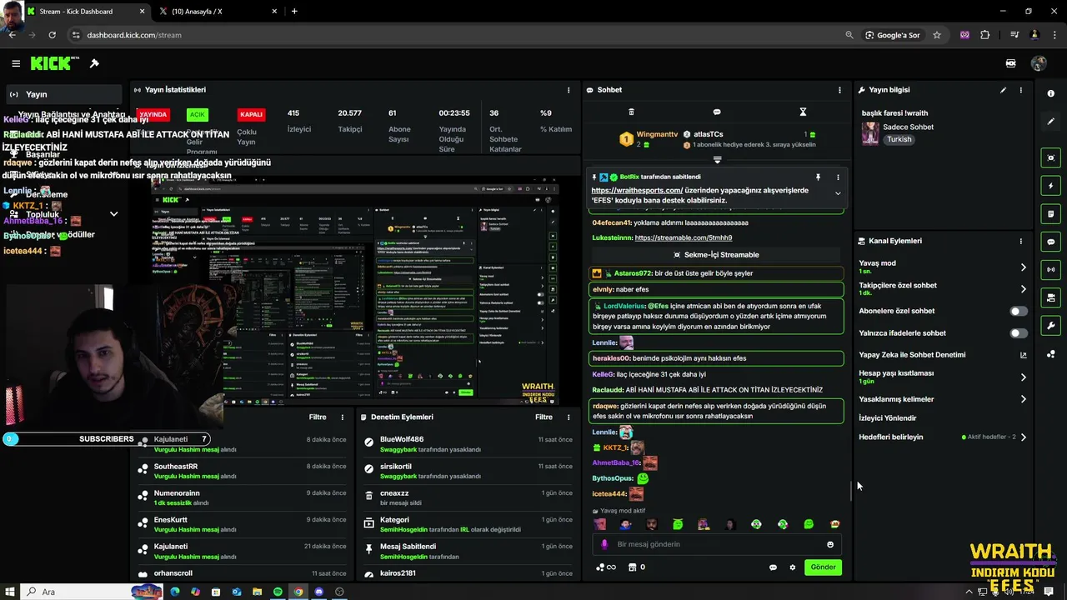The height and width of the screenshot is (600, 1067).
Task: Open Filtre in the left activity feed panel
Action: tap(318, 417)
